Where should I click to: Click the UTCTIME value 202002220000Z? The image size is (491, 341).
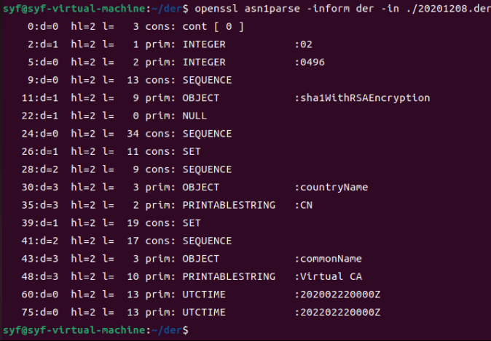339,294
